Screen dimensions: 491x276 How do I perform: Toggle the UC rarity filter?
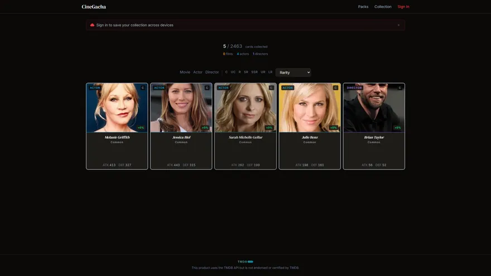click(233, 72)
